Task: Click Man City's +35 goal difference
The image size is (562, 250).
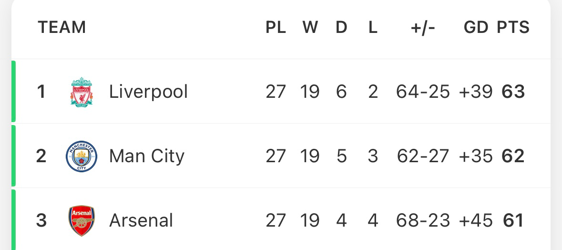Action: tap(476, 156)
